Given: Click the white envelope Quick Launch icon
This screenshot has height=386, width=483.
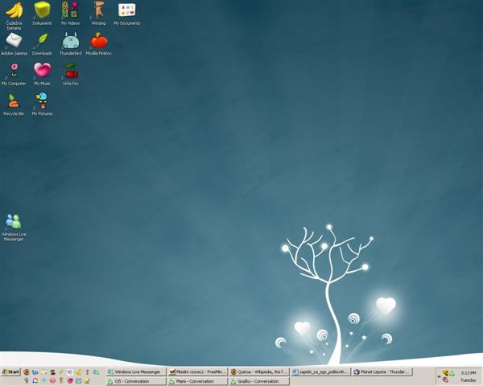Looking at the screenshot, I should (43, 372).
